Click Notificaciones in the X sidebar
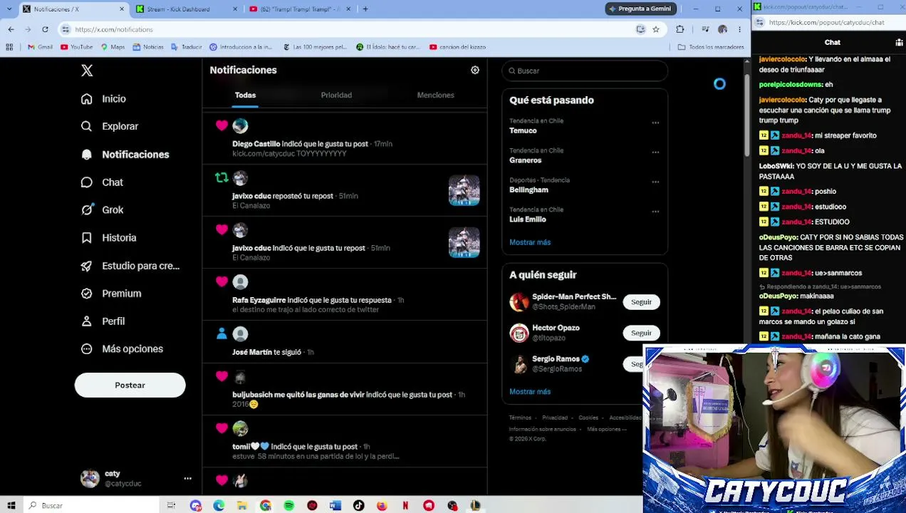Viewport: 906px width, 513px height. [125, 155]
